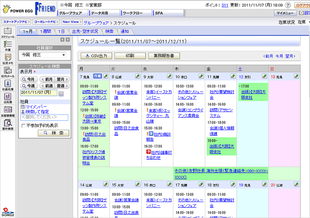The image size is (310, 218).
Task: Click the 作業 badge on day 7
Action: 98,76
